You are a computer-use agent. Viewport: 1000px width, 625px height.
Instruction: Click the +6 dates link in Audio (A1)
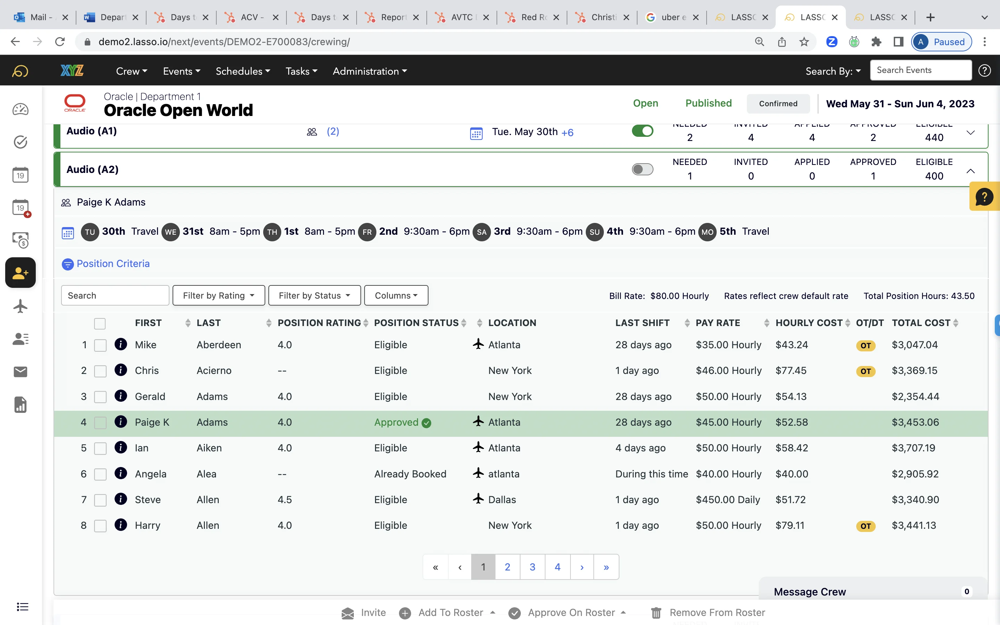click(x=567, y=133)
